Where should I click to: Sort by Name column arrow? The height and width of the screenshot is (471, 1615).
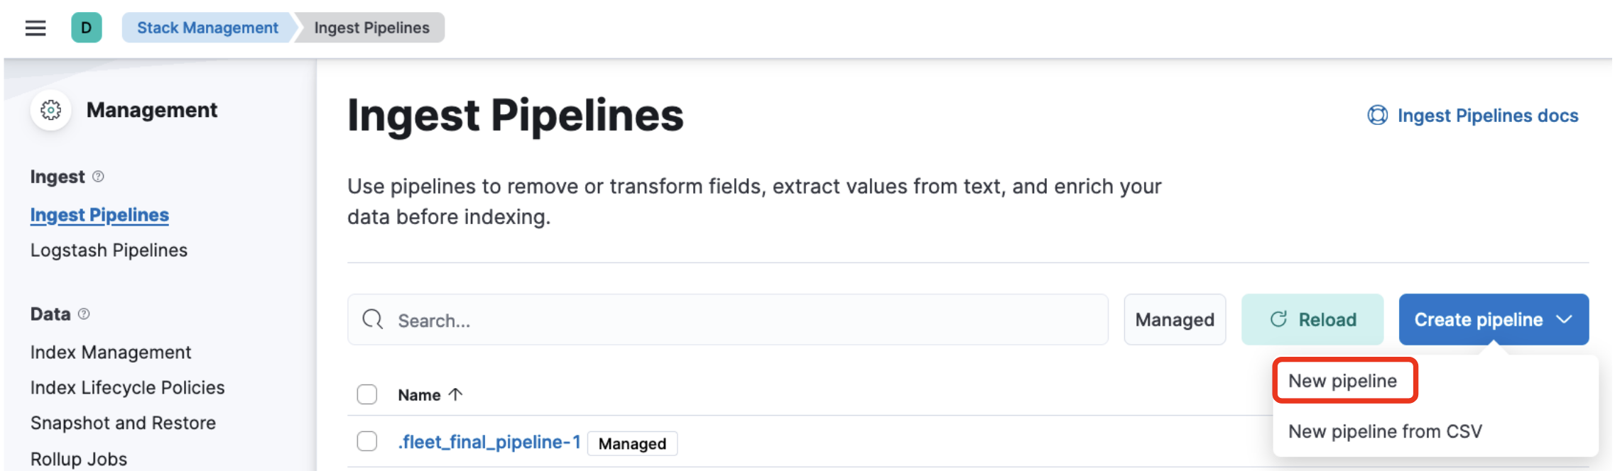(456, 394)
